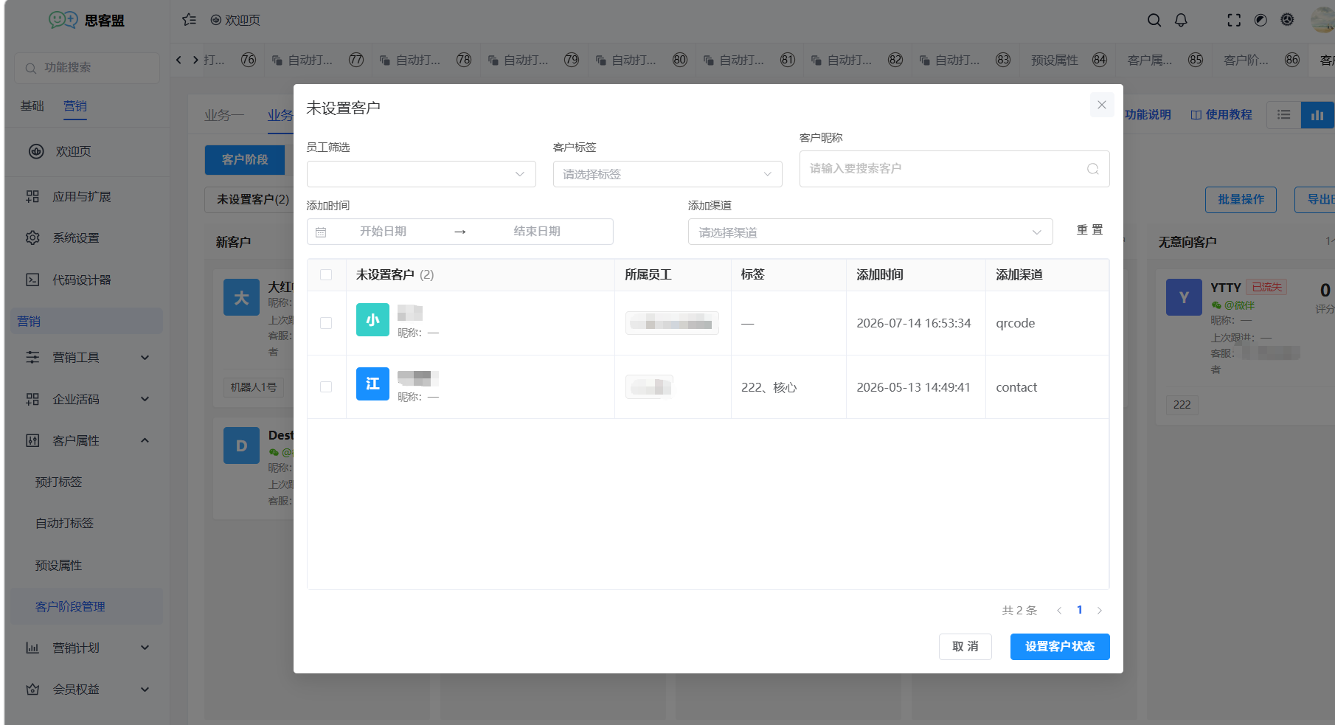Image resolution: width=1335 pixels, height=725 pixels.
Task: Expand the 营销计划 menu
Action: click(145, 648)
